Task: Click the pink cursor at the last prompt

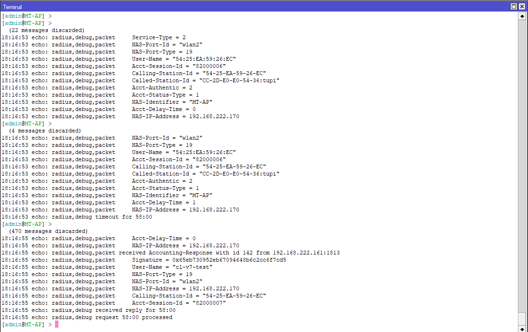Action: (x=57, y=324)
